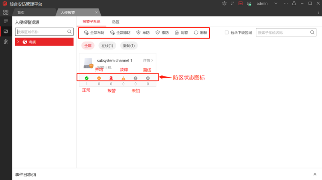Click 全部撤防 disarm all button
The height and width of the screenshot is (180, 322).
120,32
